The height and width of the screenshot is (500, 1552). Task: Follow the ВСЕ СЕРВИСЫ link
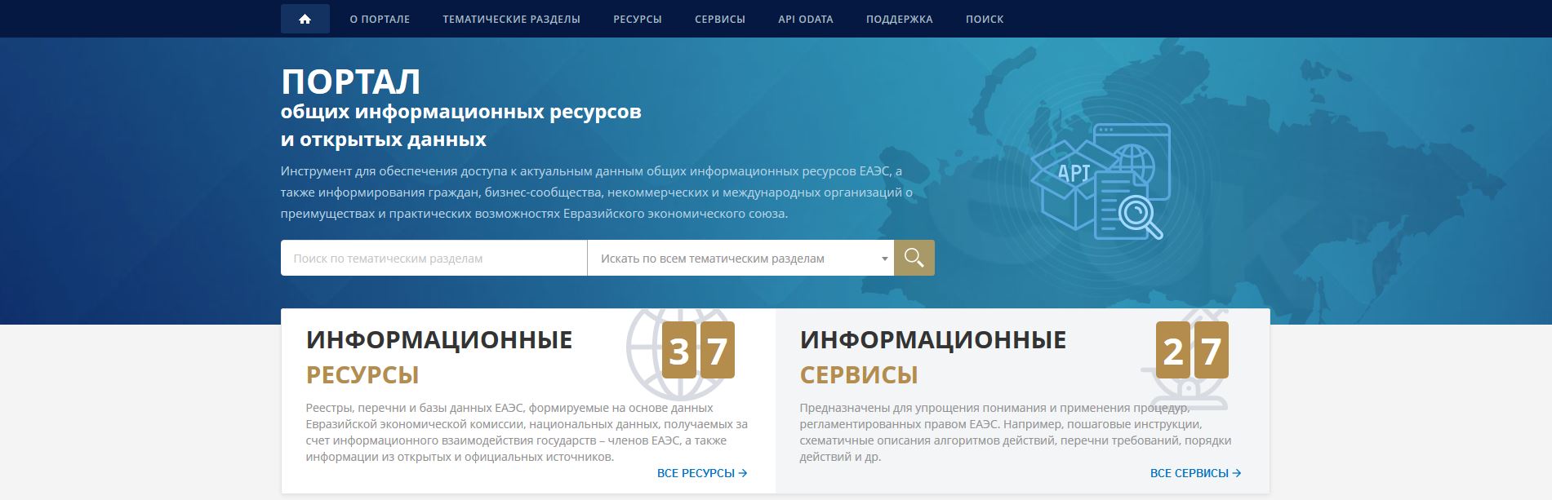[x=1196, y=473]
